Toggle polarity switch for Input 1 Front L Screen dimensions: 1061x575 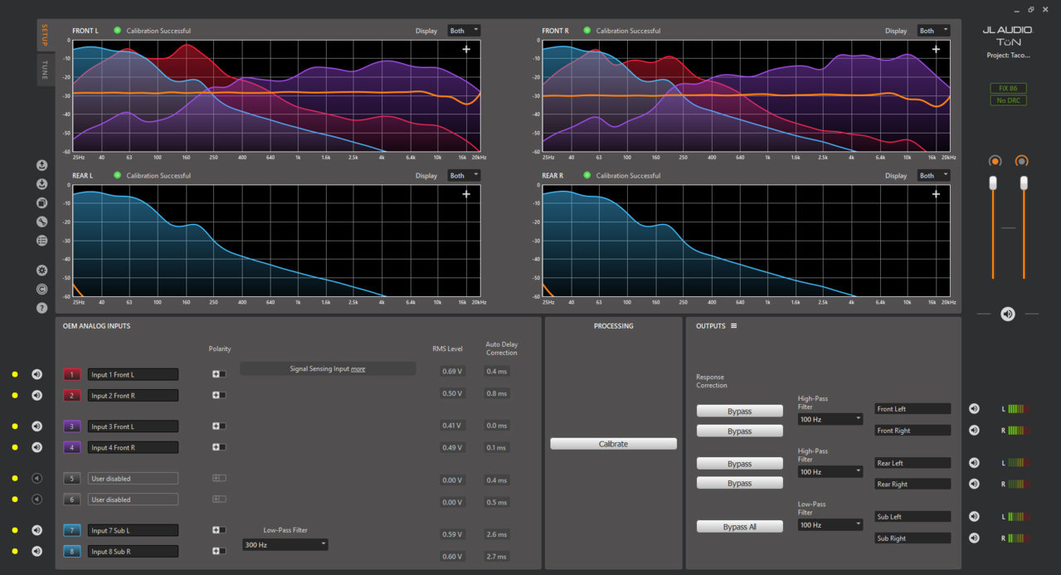(219, 374)
